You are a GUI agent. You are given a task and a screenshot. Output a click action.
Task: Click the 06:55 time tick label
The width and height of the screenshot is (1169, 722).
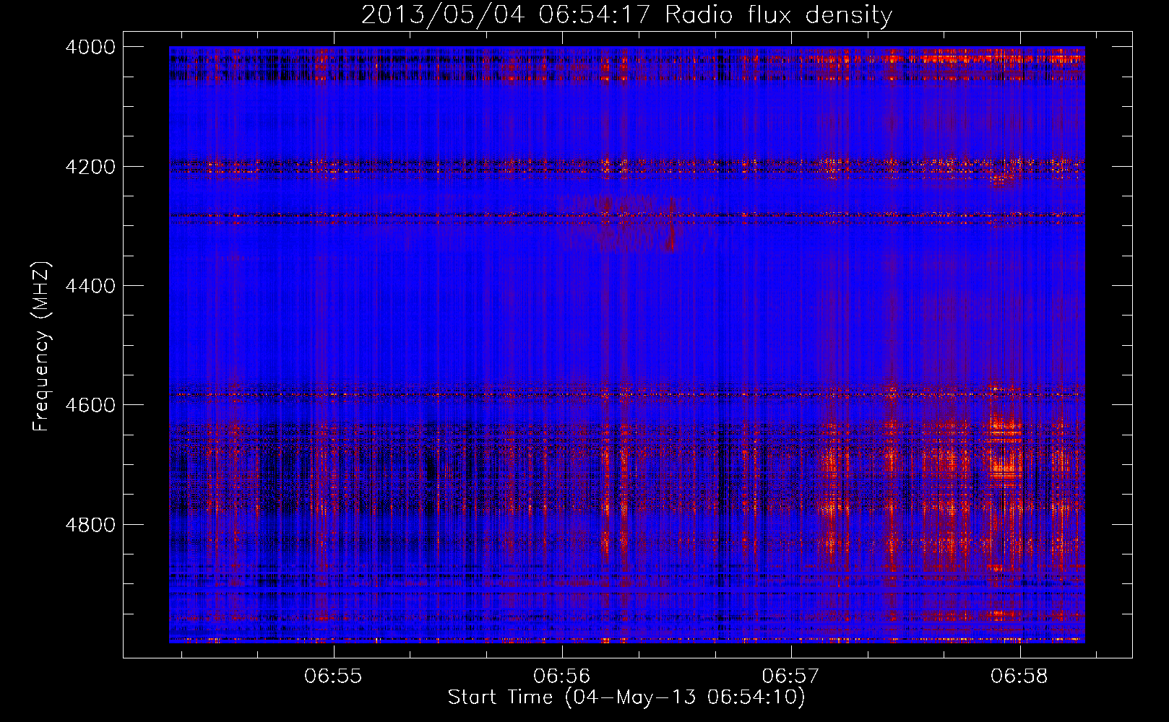click(x=333, y=677)
